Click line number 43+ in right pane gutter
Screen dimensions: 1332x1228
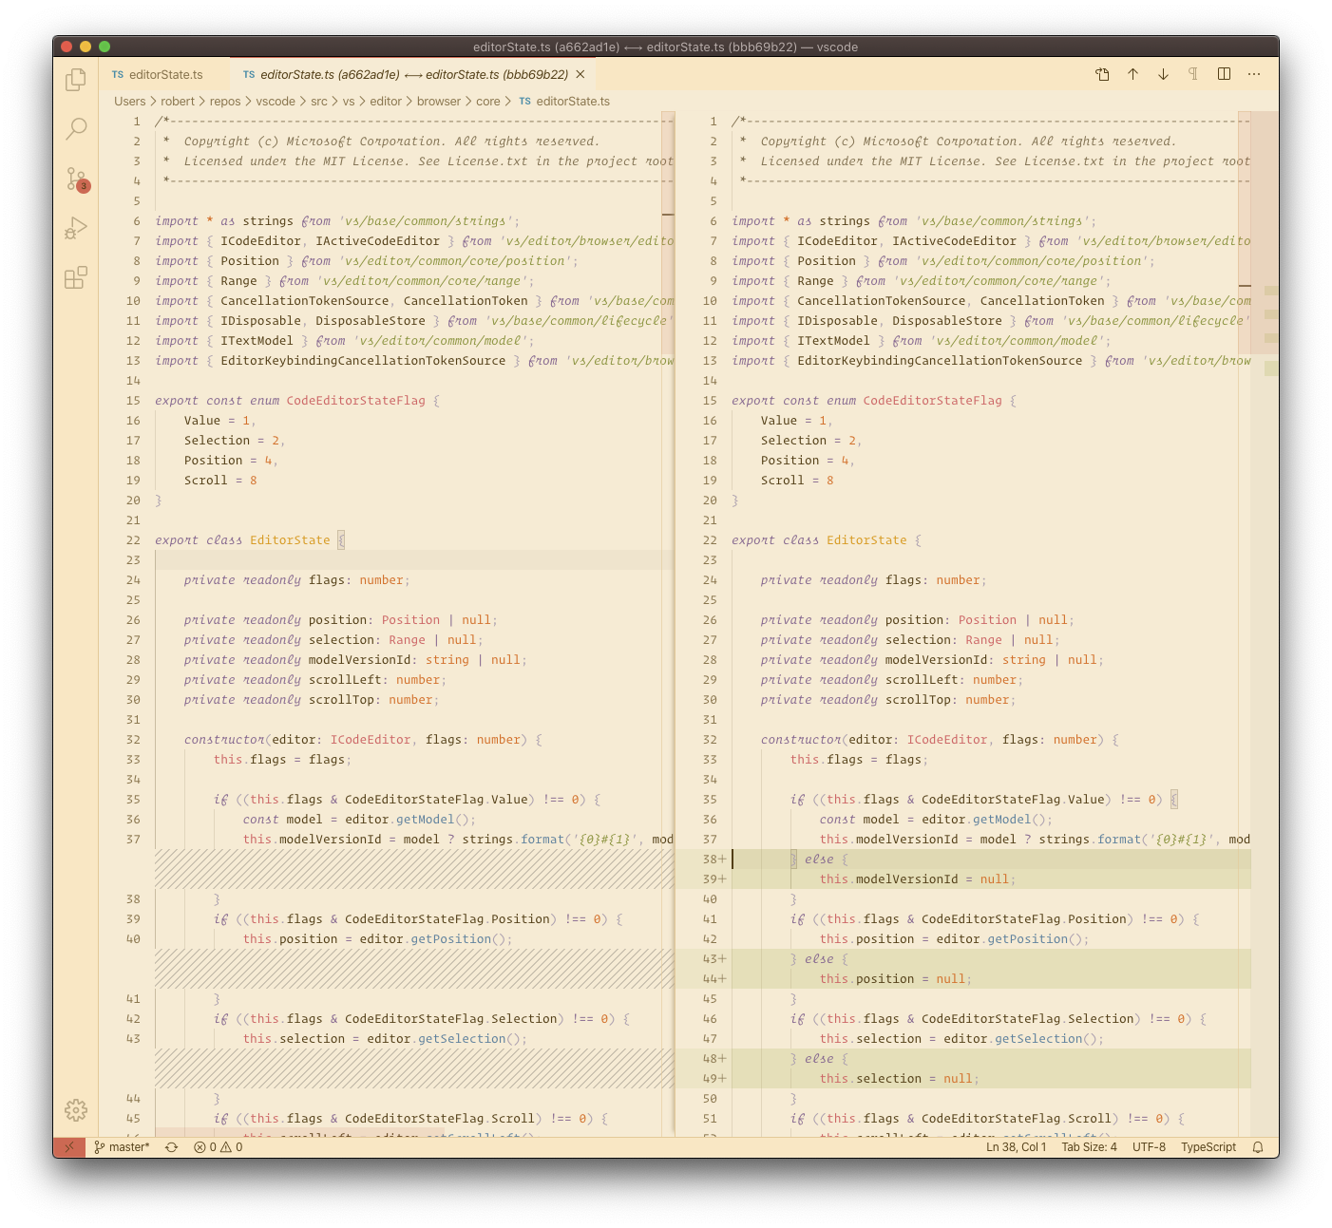714,958
